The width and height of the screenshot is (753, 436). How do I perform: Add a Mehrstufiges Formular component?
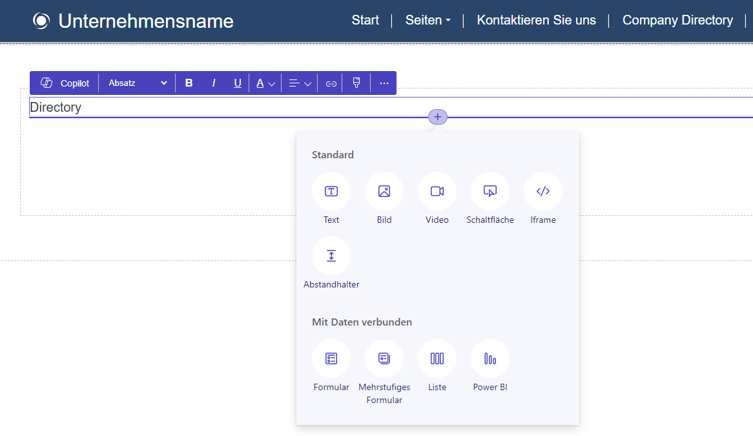point(384,358)
